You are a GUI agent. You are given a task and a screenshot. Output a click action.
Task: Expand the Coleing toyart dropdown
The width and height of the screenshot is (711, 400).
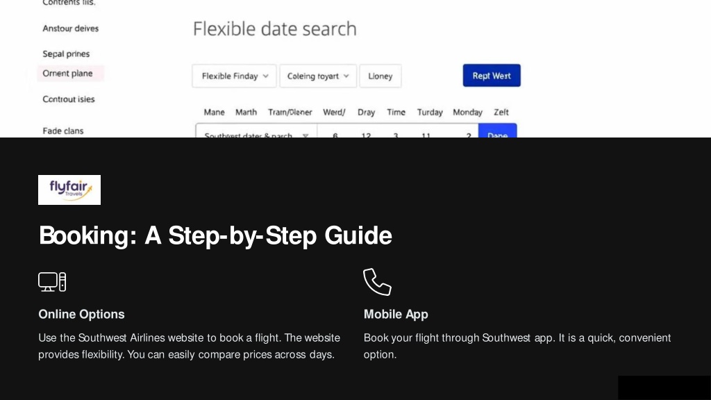[318, 76]
